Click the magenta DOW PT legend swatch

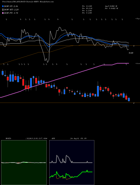[x=3, y=13]
